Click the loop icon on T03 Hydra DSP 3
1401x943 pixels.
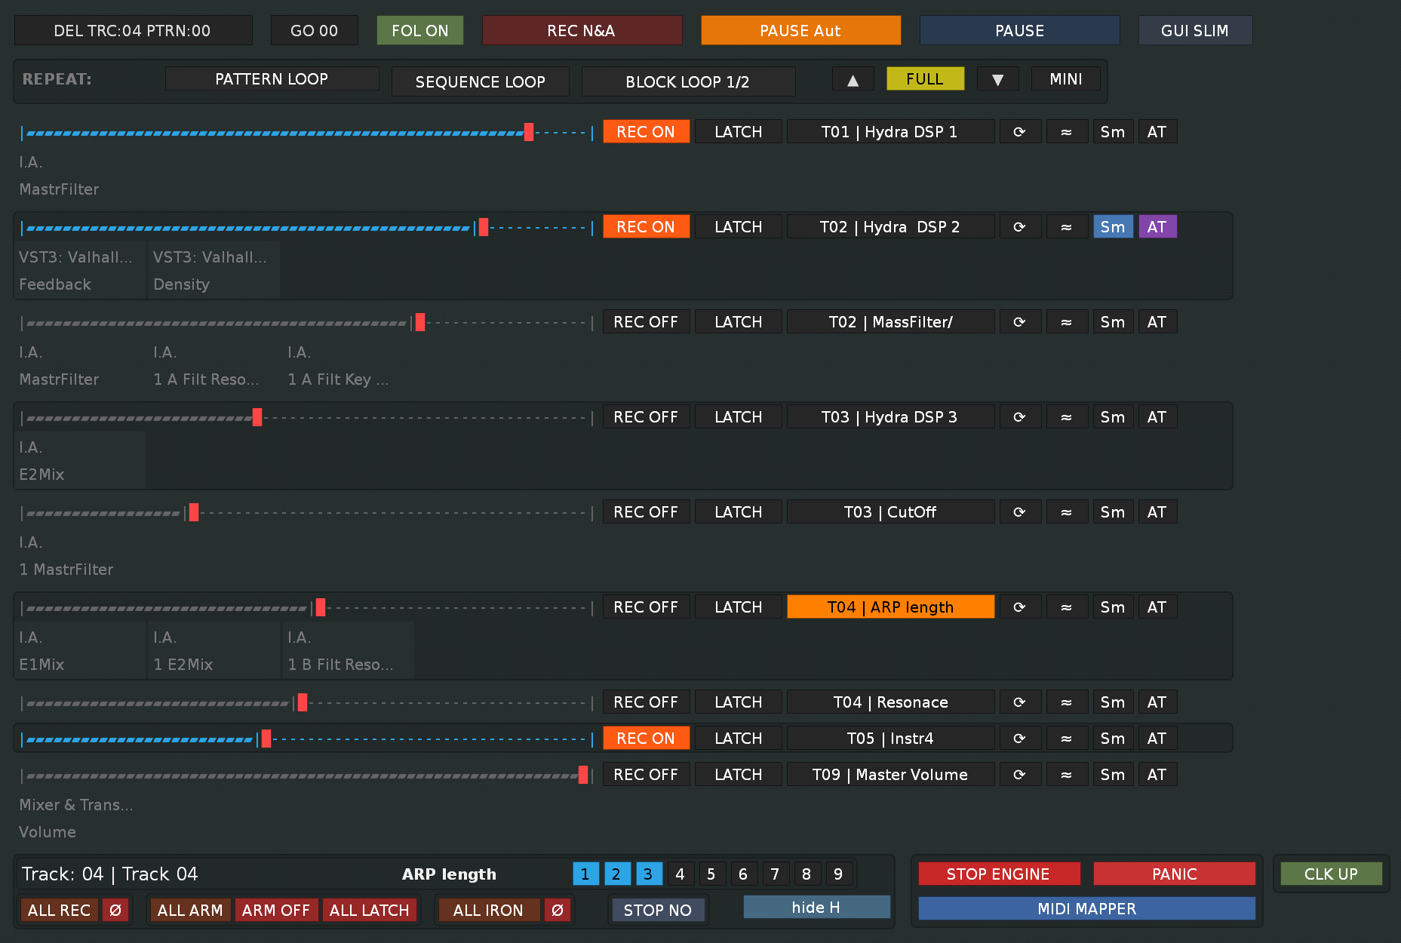tap(1019, 417)
